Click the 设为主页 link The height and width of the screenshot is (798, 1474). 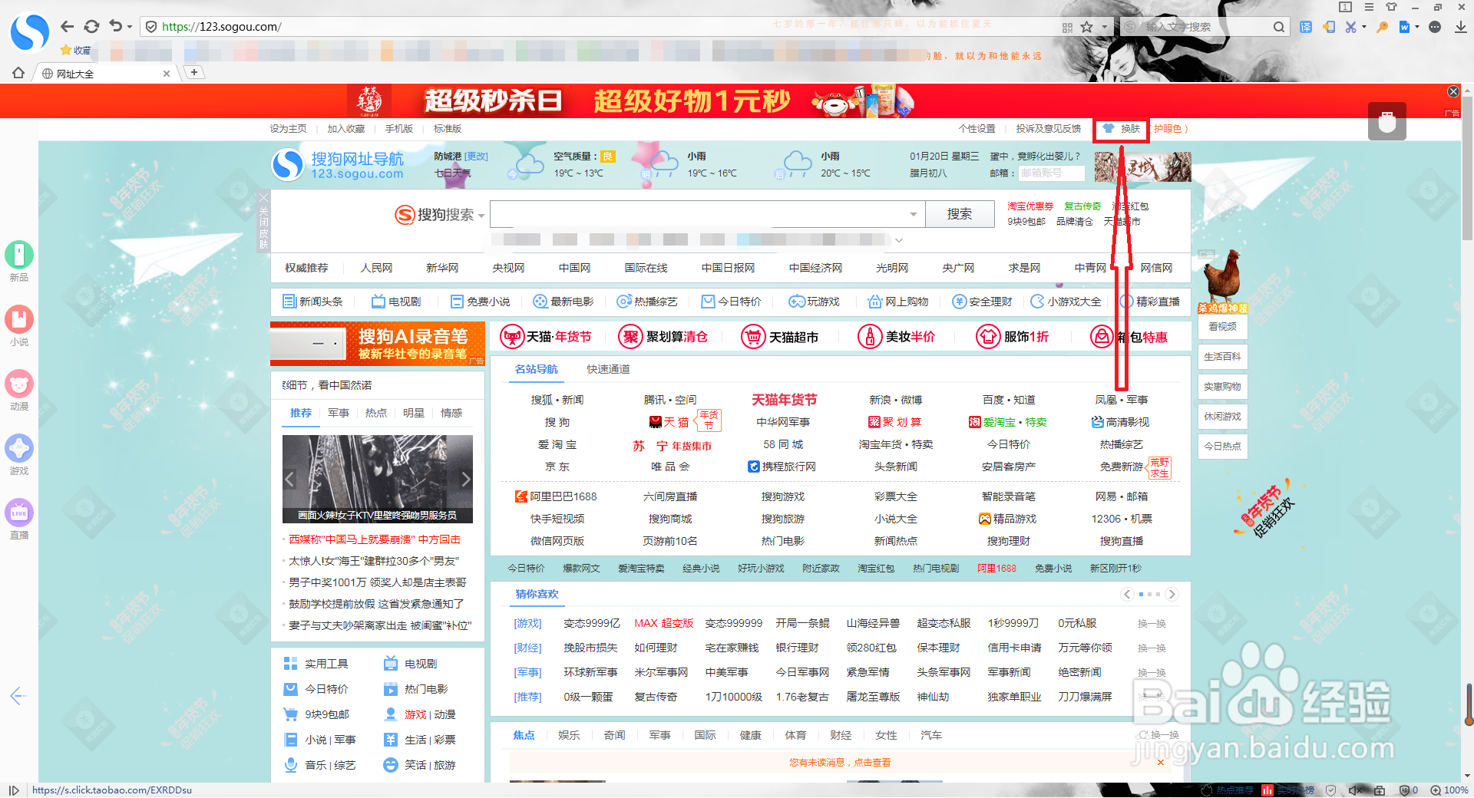tap(288, 129)
